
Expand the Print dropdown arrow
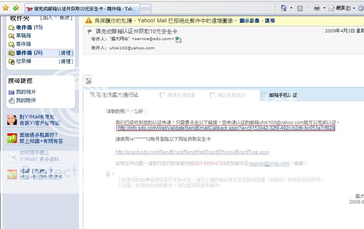click(324, 8)
